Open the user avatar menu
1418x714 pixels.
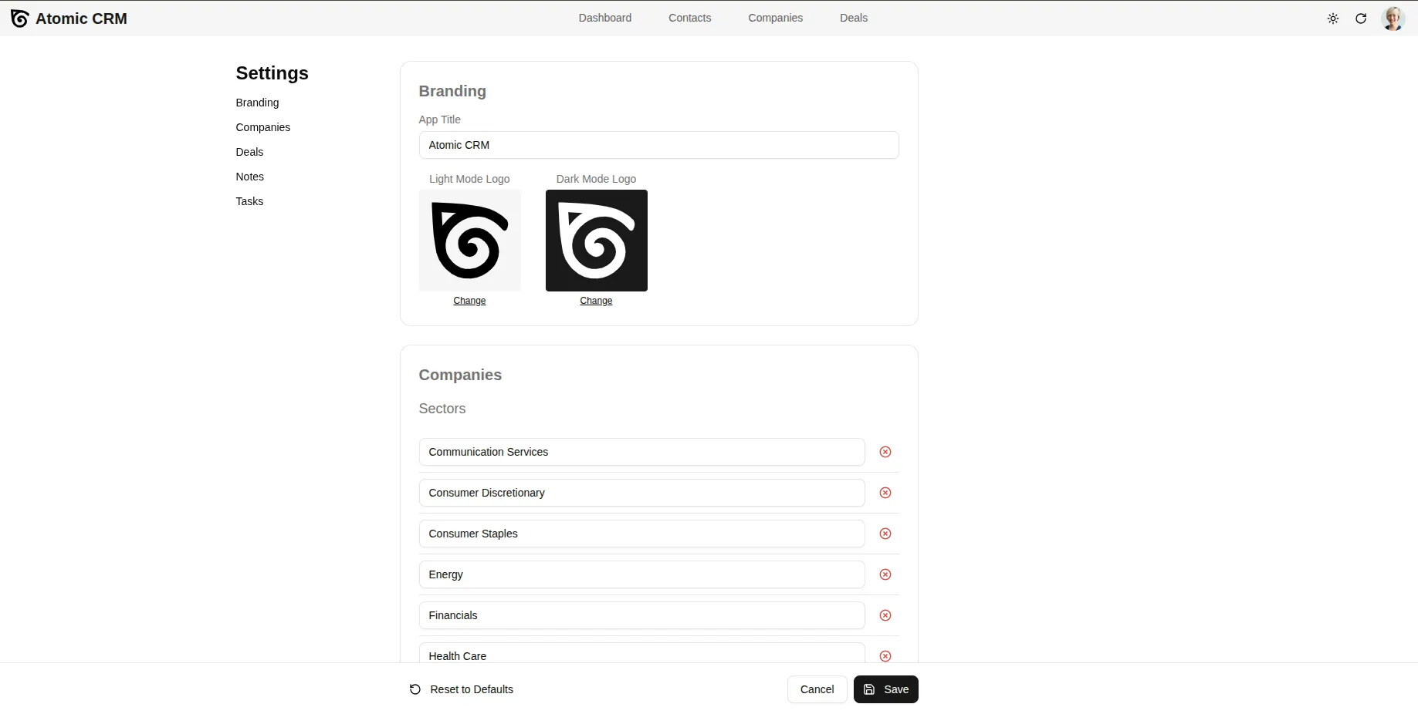coord(1393,18)
